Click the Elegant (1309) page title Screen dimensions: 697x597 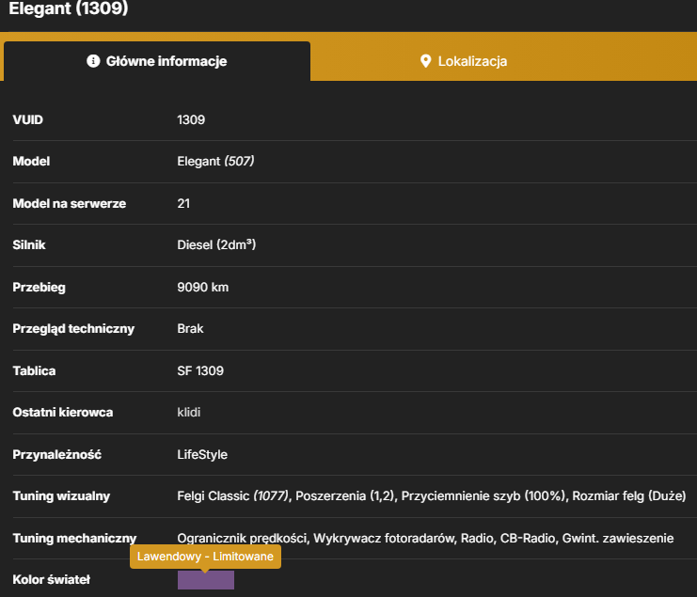coord(69,8)
